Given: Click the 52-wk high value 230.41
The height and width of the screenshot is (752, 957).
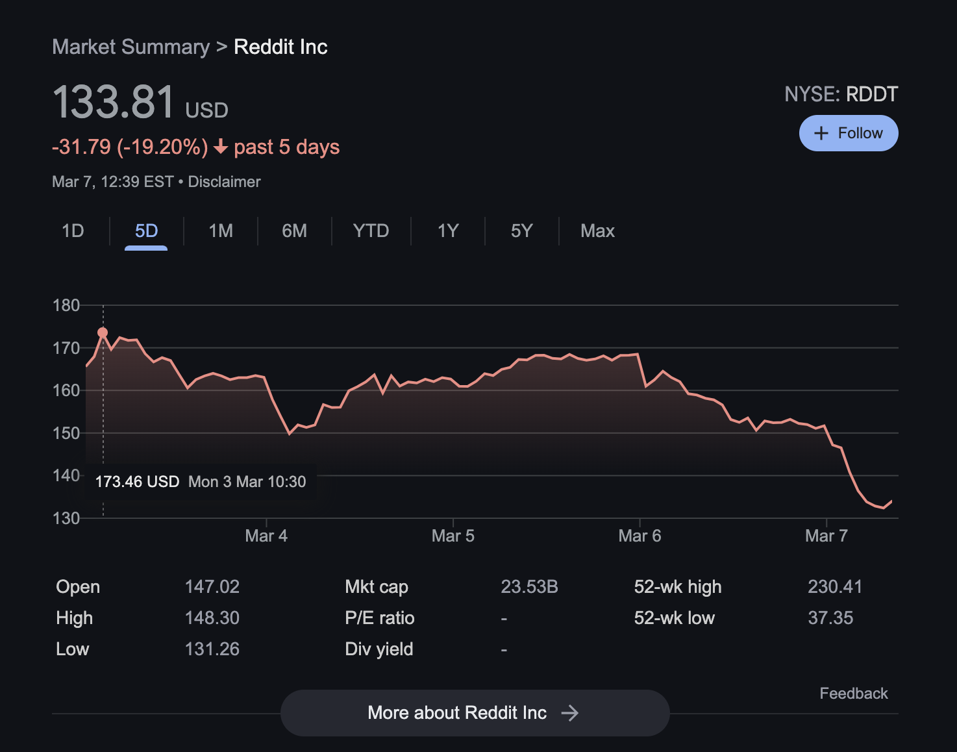Looking at the screenshot, I should point(835,587).
